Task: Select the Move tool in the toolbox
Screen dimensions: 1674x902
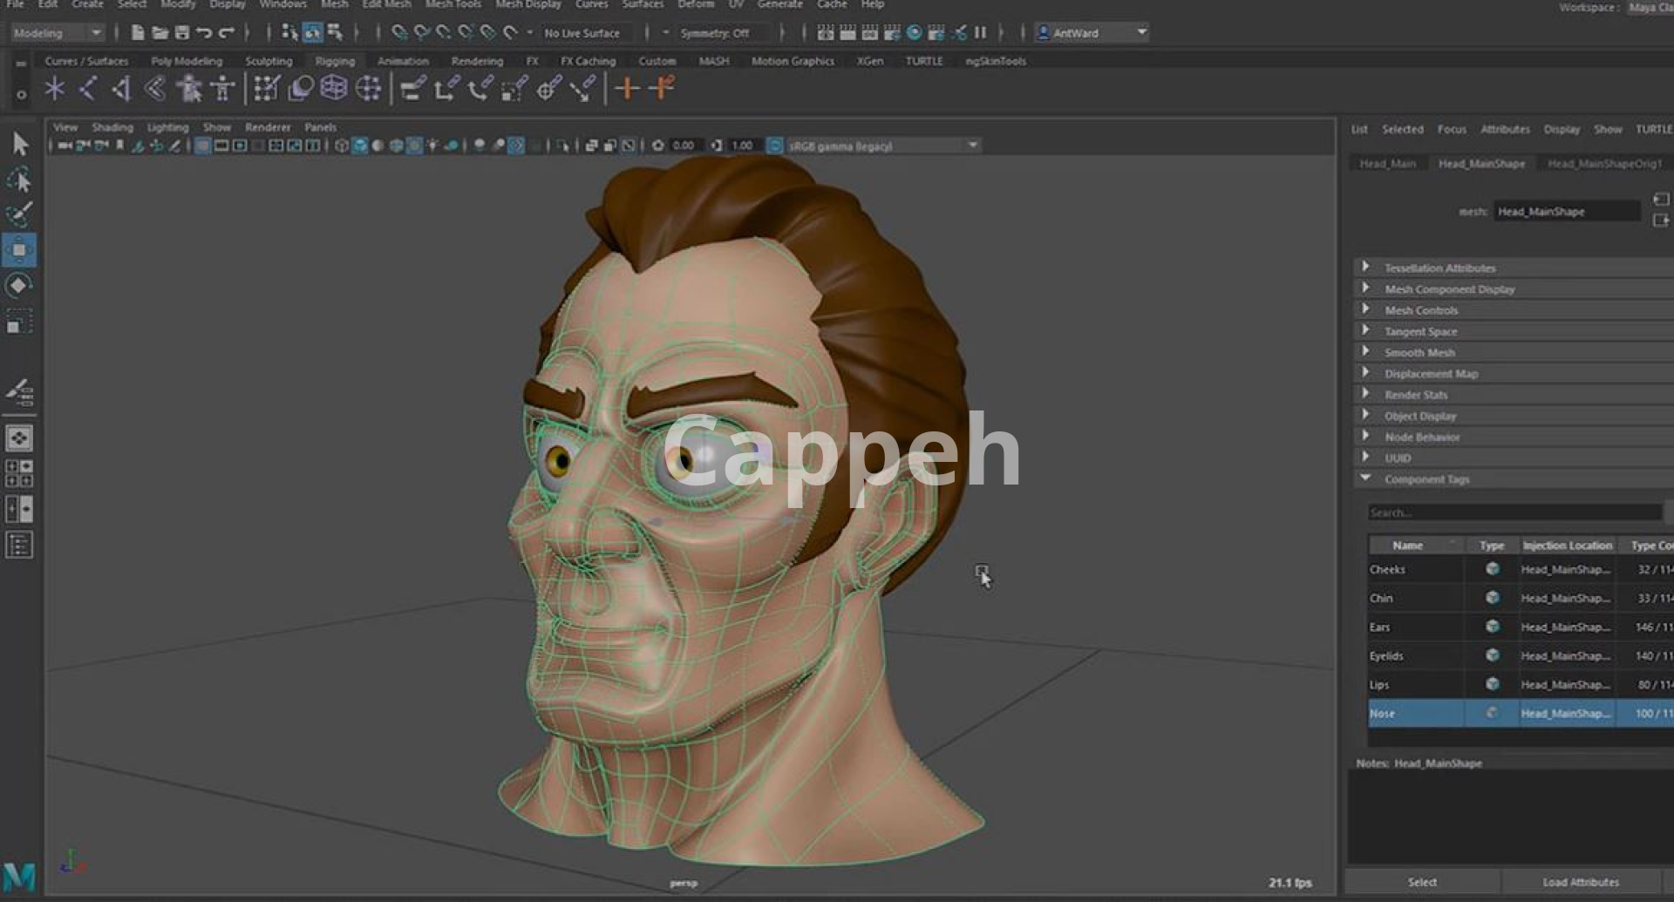Action: (x=19, y=251)
